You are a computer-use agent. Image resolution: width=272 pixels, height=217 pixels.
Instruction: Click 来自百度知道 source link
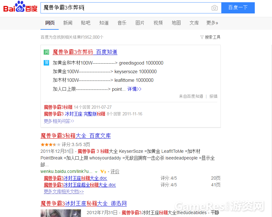(191, 96)
